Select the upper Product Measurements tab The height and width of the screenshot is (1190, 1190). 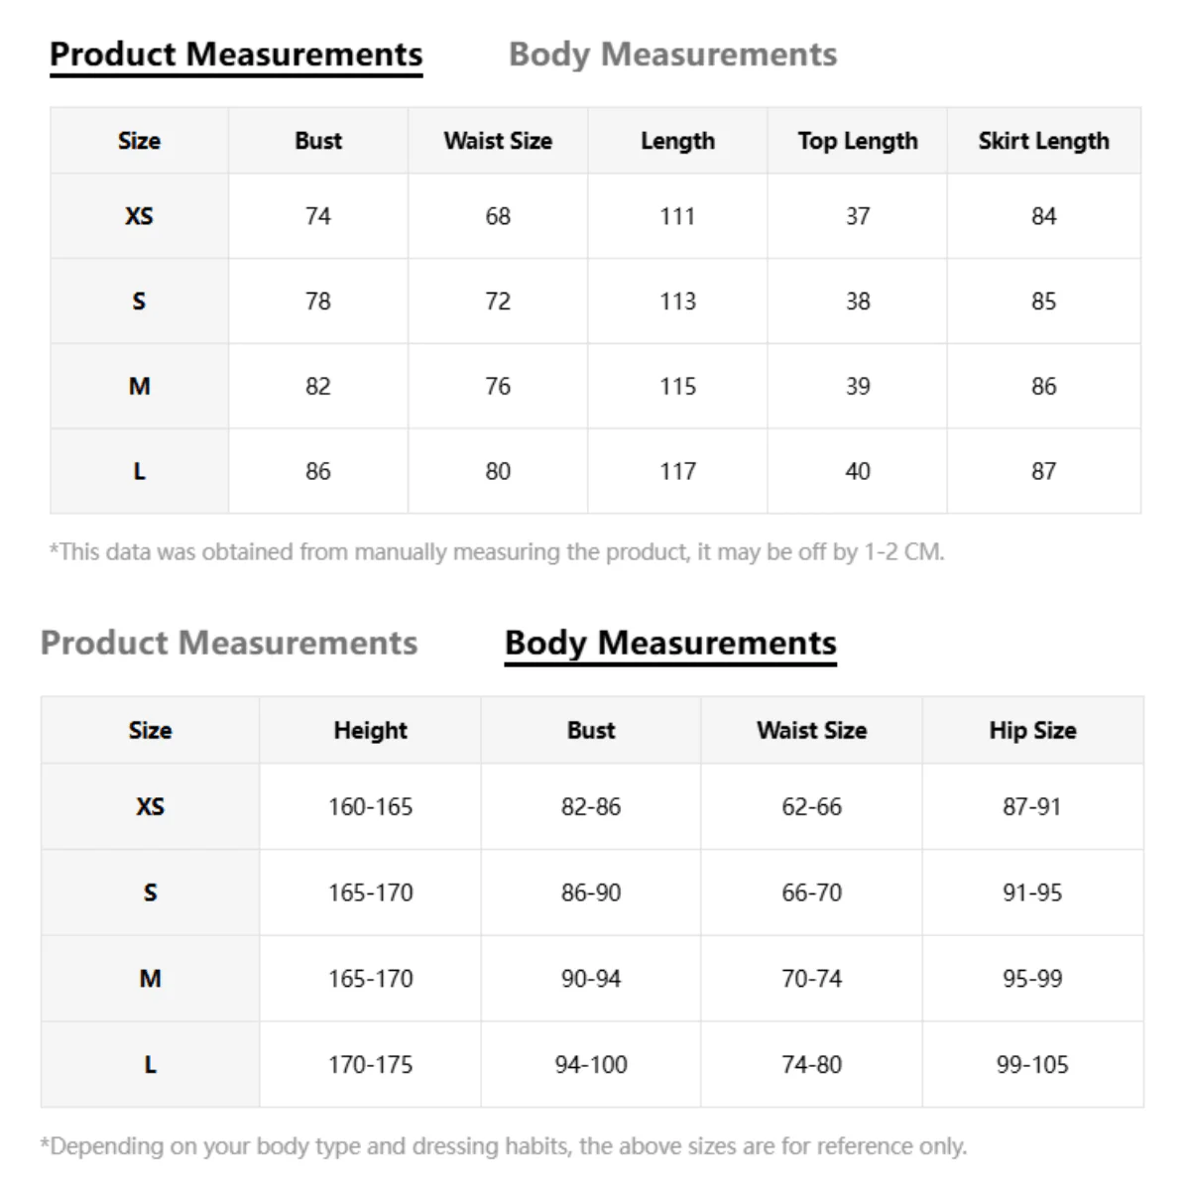[236, 55]
